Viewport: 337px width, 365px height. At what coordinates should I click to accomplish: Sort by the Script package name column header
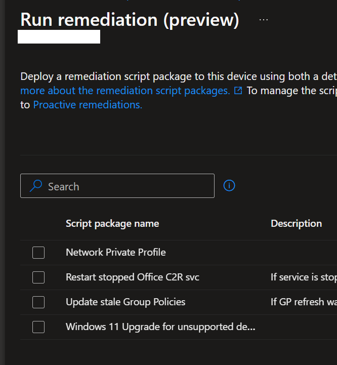[112, 223]
